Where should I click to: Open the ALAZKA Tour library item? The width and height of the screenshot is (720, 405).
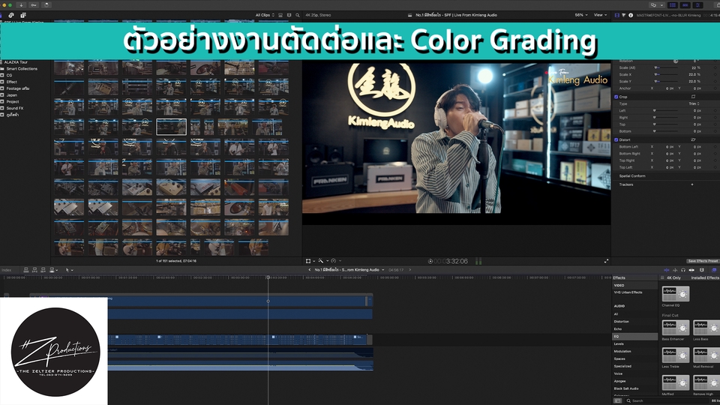(x=16, y=62)
